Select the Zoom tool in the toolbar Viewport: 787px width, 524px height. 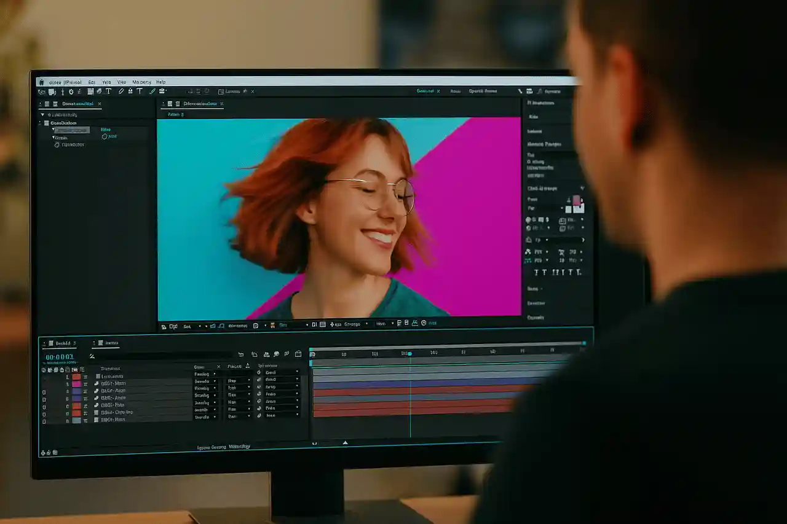click(x=63, y=91)
